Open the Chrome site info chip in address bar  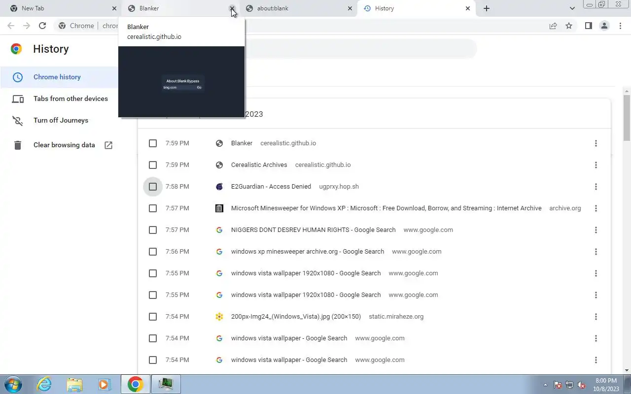(x=76, y=26)
